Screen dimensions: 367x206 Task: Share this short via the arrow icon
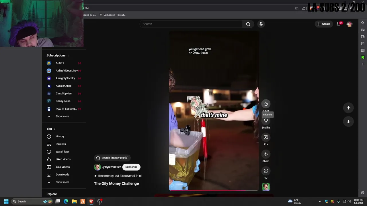(266, 154)
